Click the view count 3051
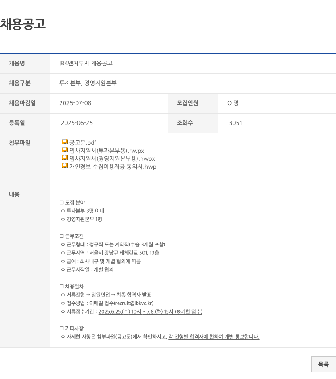Viewport: 336px width, 379px height. (236, 123)
